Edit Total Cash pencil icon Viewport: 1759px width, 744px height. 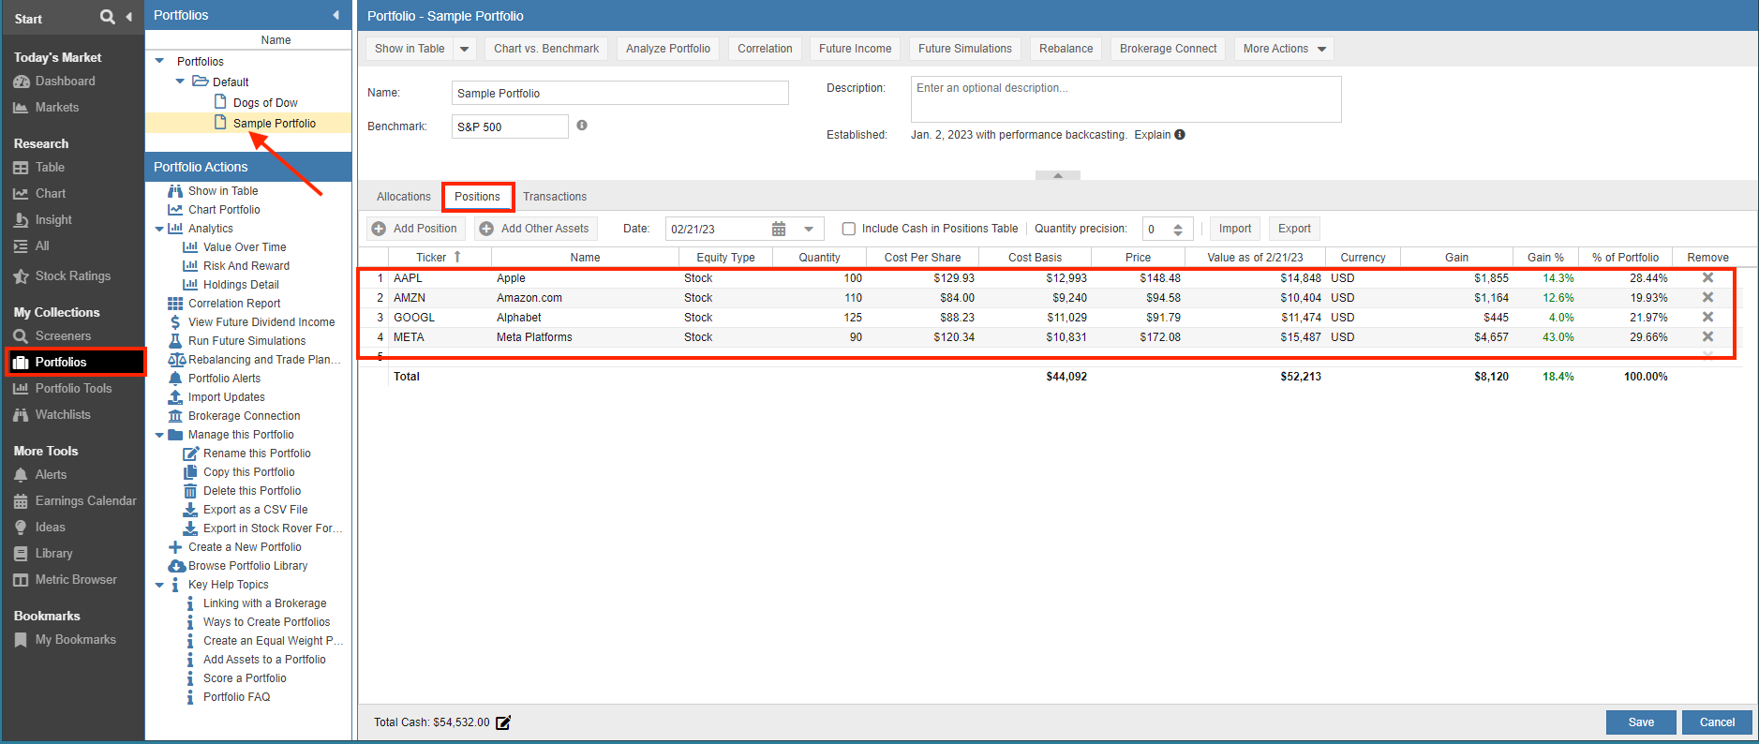click(503, 722)
